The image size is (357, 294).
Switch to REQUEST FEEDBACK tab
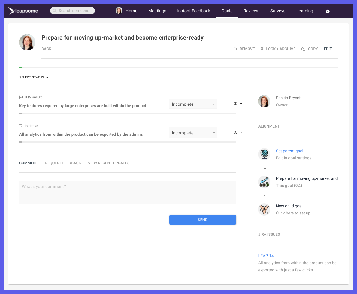(x=63, y=163)
